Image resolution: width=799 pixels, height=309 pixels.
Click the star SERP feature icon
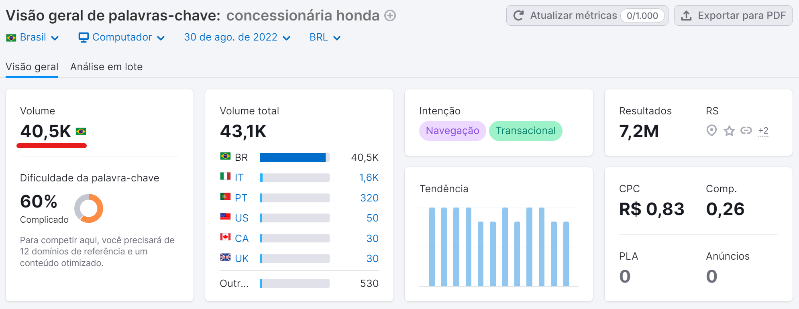(729, 130)
